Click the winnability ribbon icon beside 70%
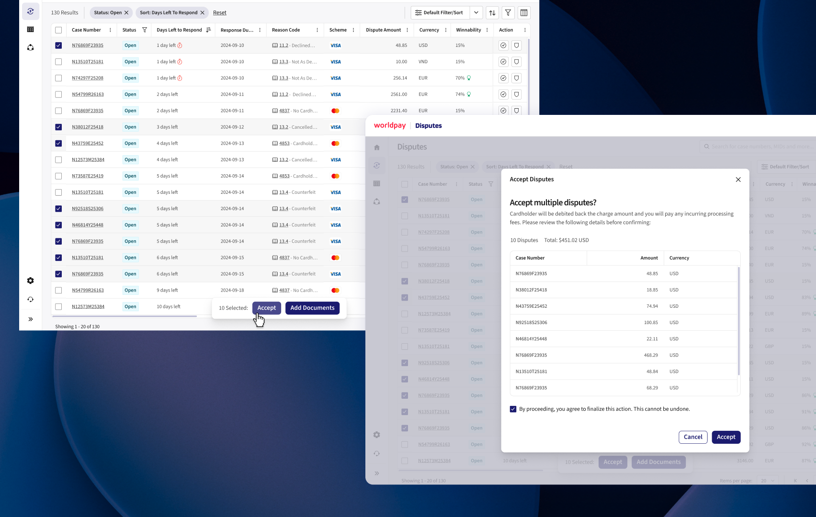This screenshot has height=517, width=816. pyautogui.click(x=469, y=78)
